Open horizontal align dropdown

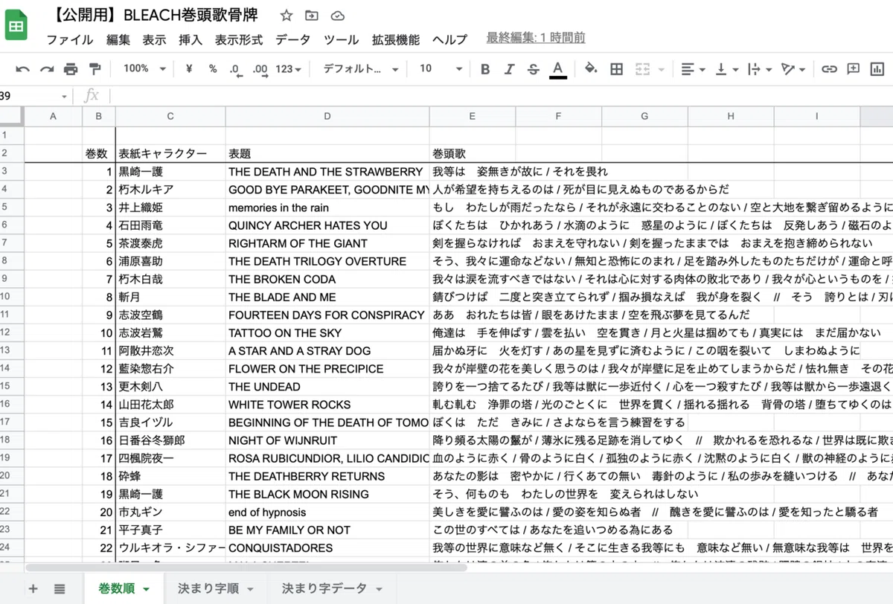pyautogui.click(x=694, y=69)
